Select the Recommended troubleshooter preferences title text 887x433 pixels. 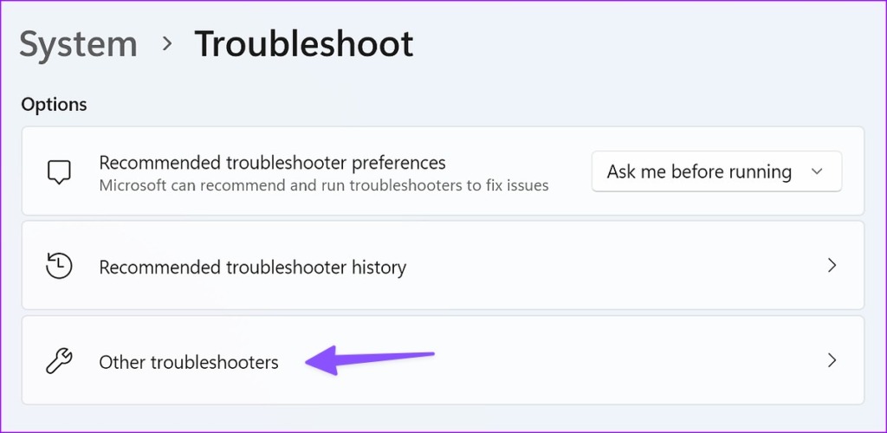pos(272,162)
